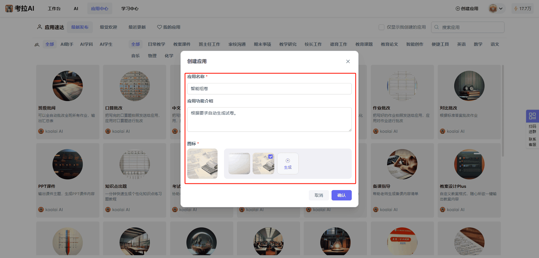Filter by 家校沟通
This screenshot has width=539, height=258.
237,44
